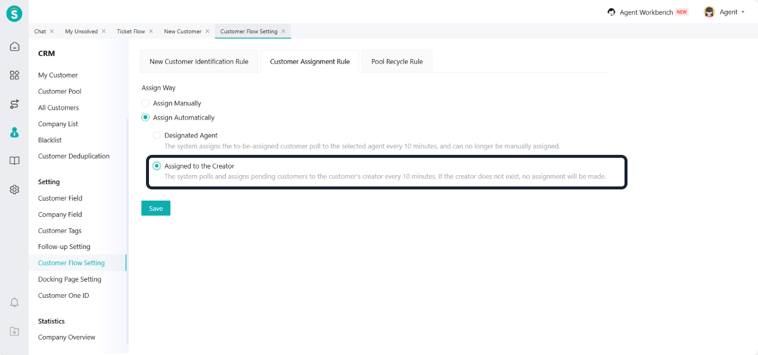The image size is (758, 355).
Task: Switch to Pool Recycle Rule tab
Action: coord(397,61)
